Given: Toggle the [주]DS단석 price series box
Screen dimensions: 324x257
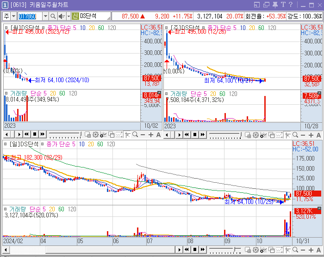Looking at the screenshot, I should (166, 28).
